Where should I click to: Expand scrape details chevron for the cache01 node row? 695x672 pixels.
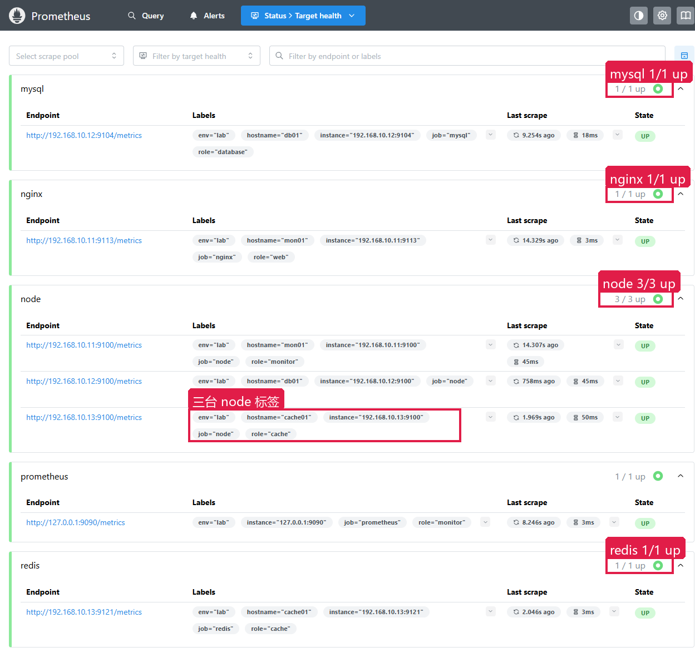pos(618,417)
